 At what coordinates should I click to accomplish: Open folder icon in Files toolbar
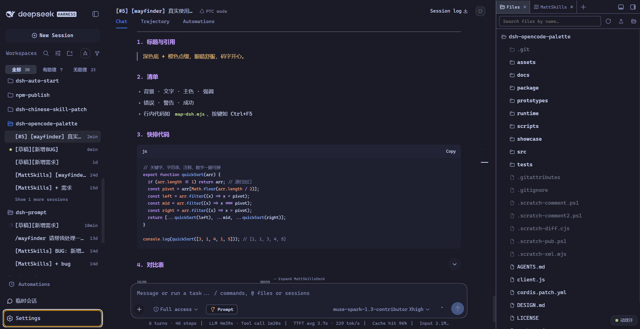(634, 21)
